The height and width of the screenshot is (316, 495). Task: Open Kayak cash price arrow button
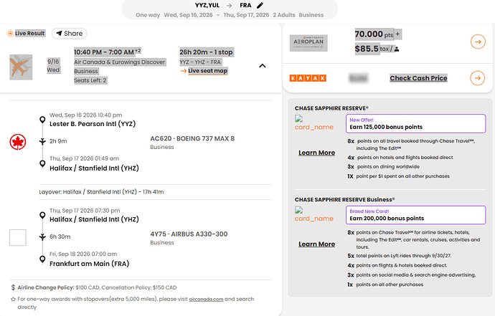(478, 78)
